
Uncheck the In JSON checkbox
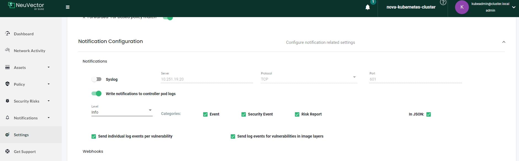coord(429,114)
